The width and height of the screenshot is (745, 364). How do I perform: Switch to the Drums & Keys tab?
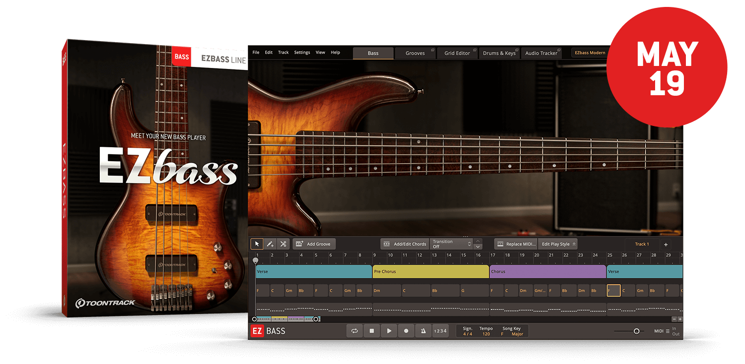click(x=500, y=53)
